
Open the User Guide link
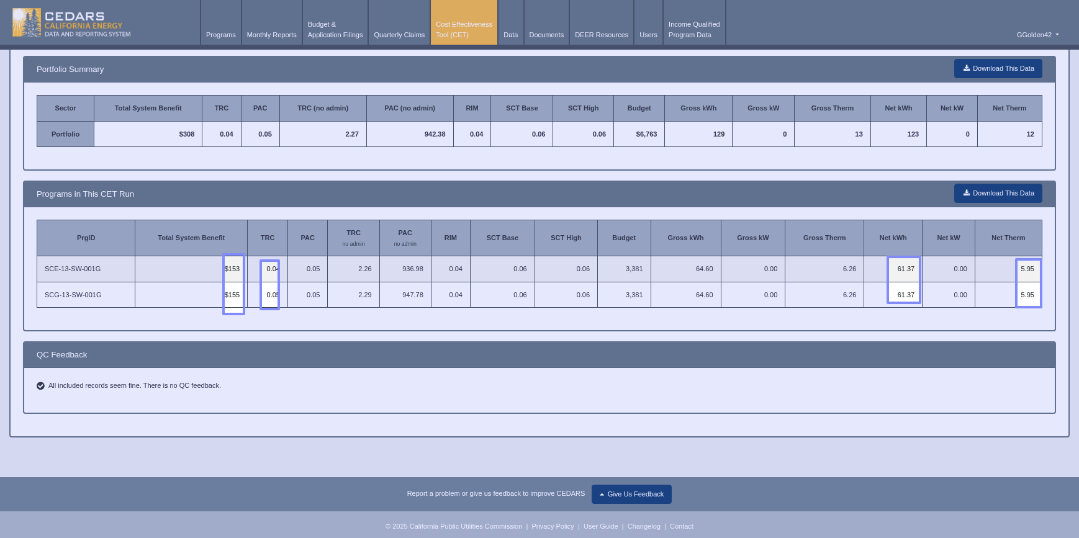600,527
